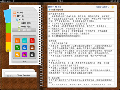The height and width of the screenshot is (90, 120).
Task: Collapse the 2011年 year entry
Action: tap(24, 16)
